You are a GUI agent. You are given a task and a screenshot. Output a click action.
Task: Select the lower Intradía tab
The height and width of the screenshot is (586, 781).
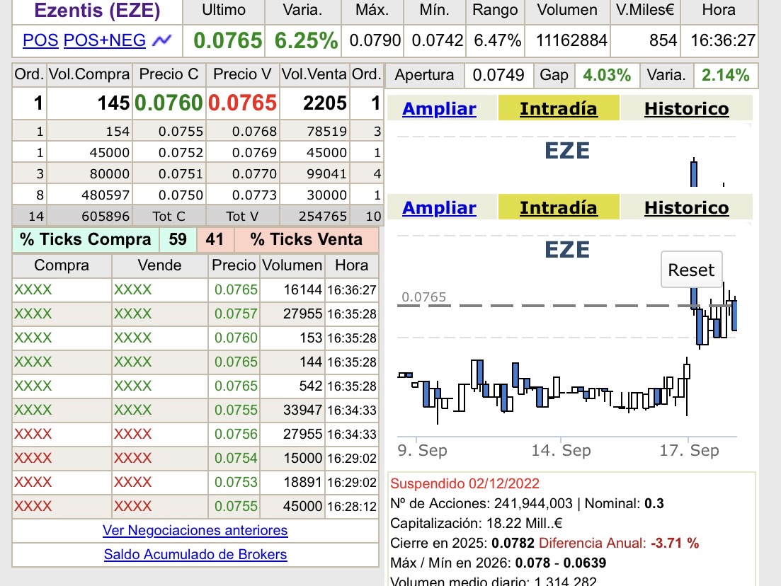(x=559, y=207)
